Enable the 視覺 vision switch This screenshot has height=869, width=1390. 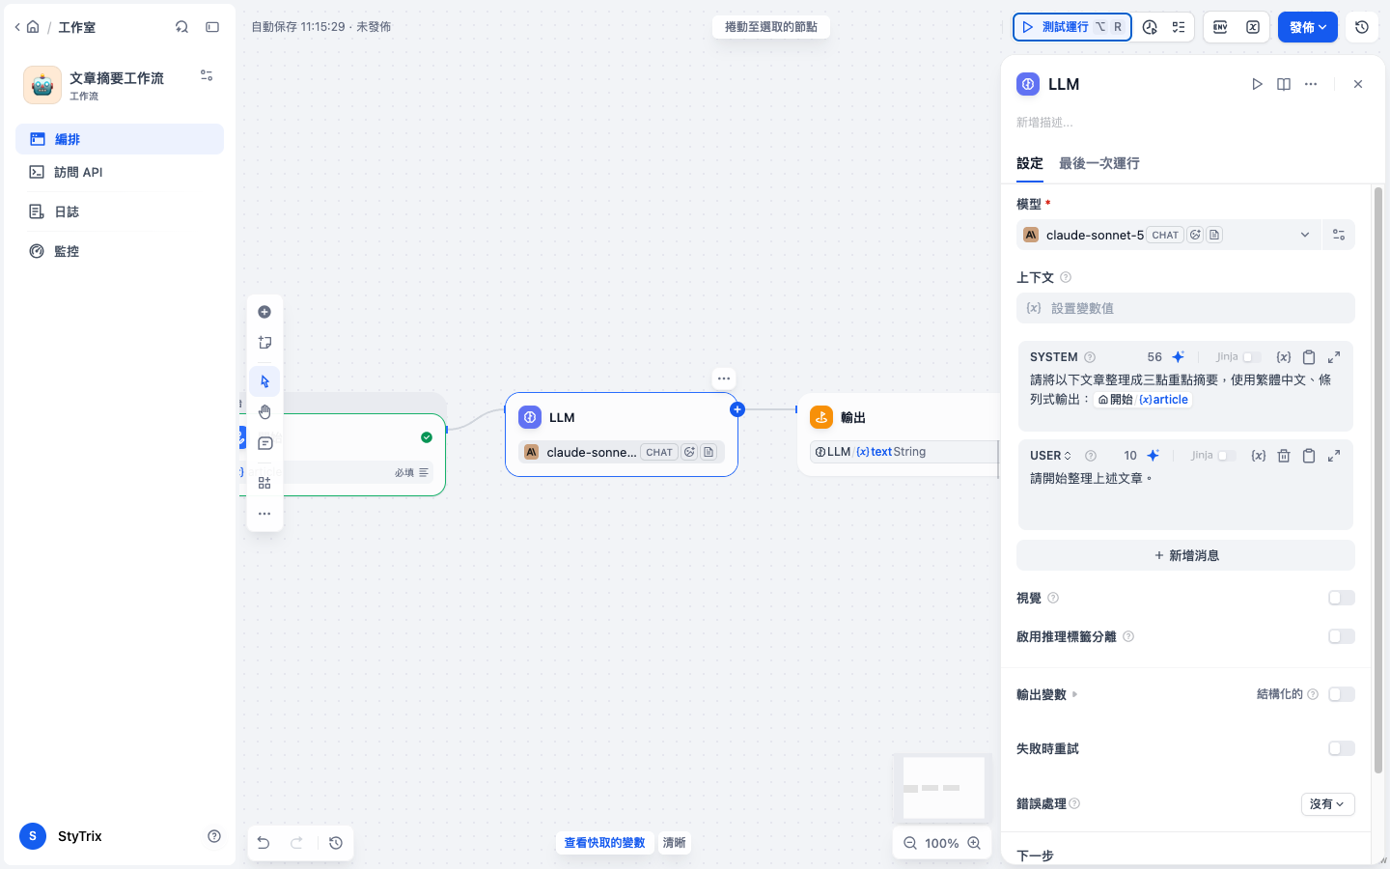tap(1342, 598)
